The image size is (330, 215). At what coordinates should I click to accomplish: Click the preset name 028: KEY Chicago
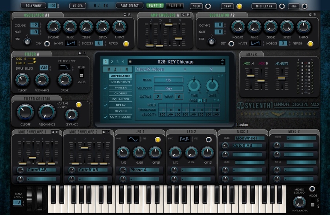tap(175, 62)
